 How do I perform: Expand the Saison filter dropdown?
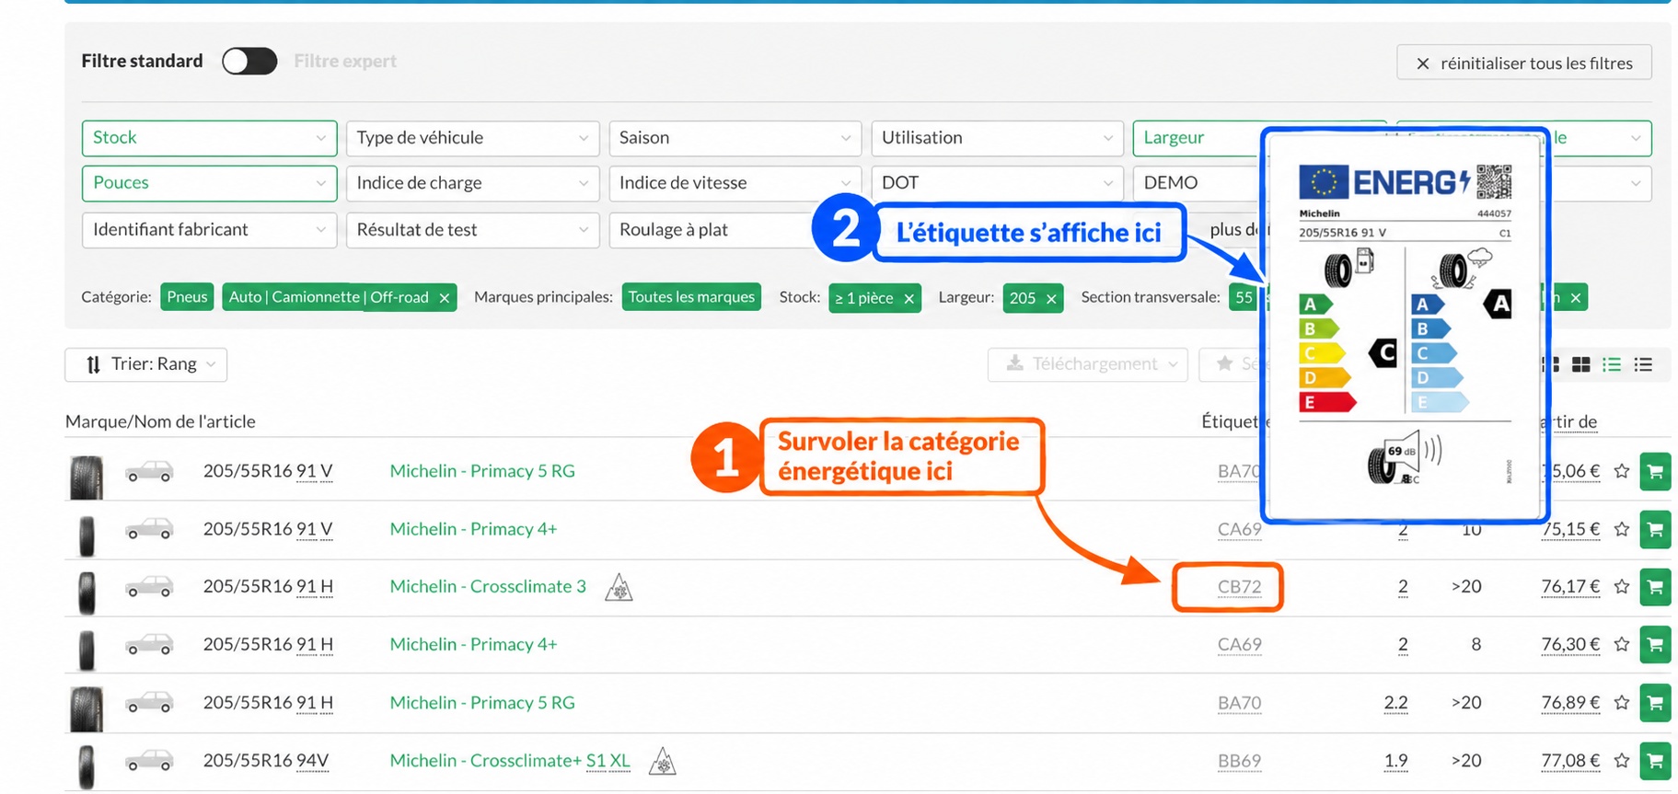[x=735, y=138]
